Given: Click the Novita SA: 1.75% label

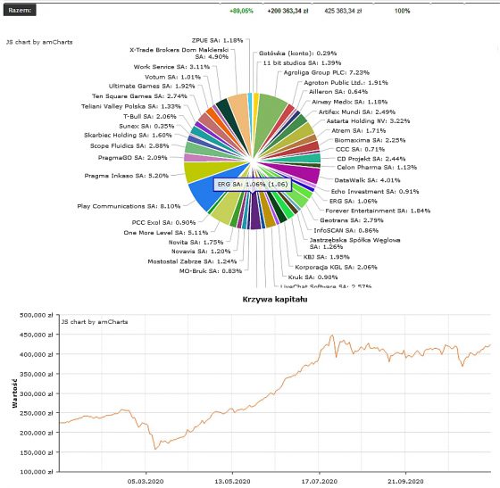Looking at the screenshot, I should [196, 242].
